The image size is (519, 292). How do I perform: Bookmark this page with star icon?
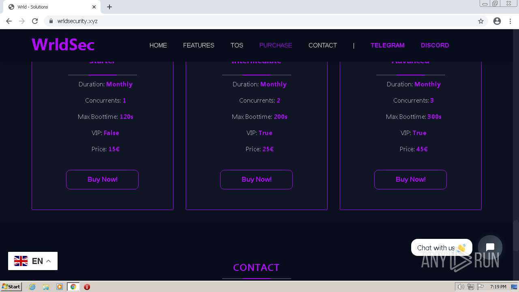(481, 21)
